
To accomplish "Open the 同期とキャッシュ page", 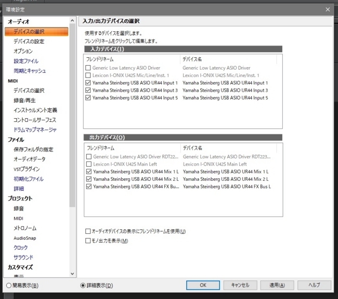I will coord(30,71).
